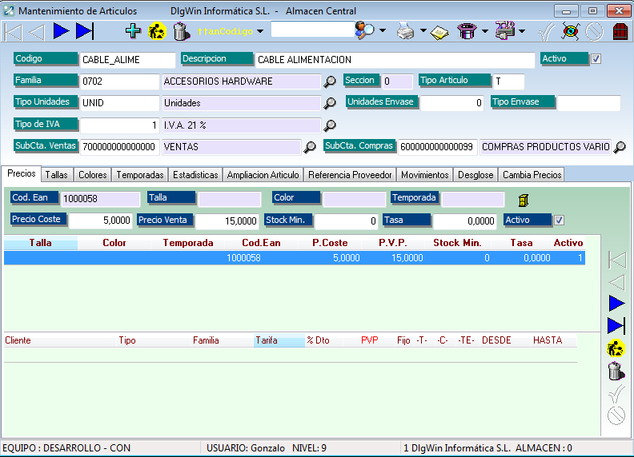Open the Cambia Precios tab
Image resolution: width=634 pixels, height=457 pixels.
tap(532, 175)
